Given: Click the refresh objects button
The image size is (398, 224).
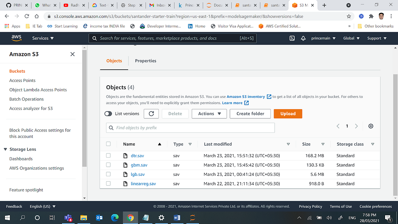Looking at the screenshot, I should [151, 114].
